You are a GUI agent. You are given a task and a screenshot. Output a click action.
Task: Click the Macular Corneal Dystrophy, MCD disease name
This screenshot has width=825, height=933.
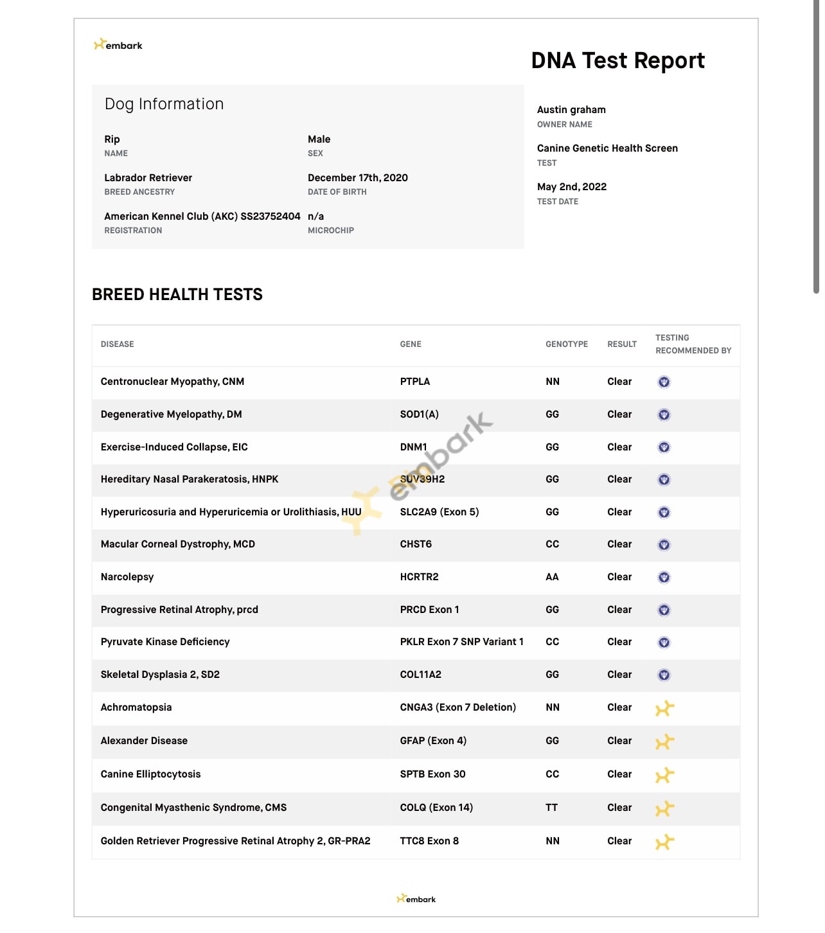[x=178, y=544]
